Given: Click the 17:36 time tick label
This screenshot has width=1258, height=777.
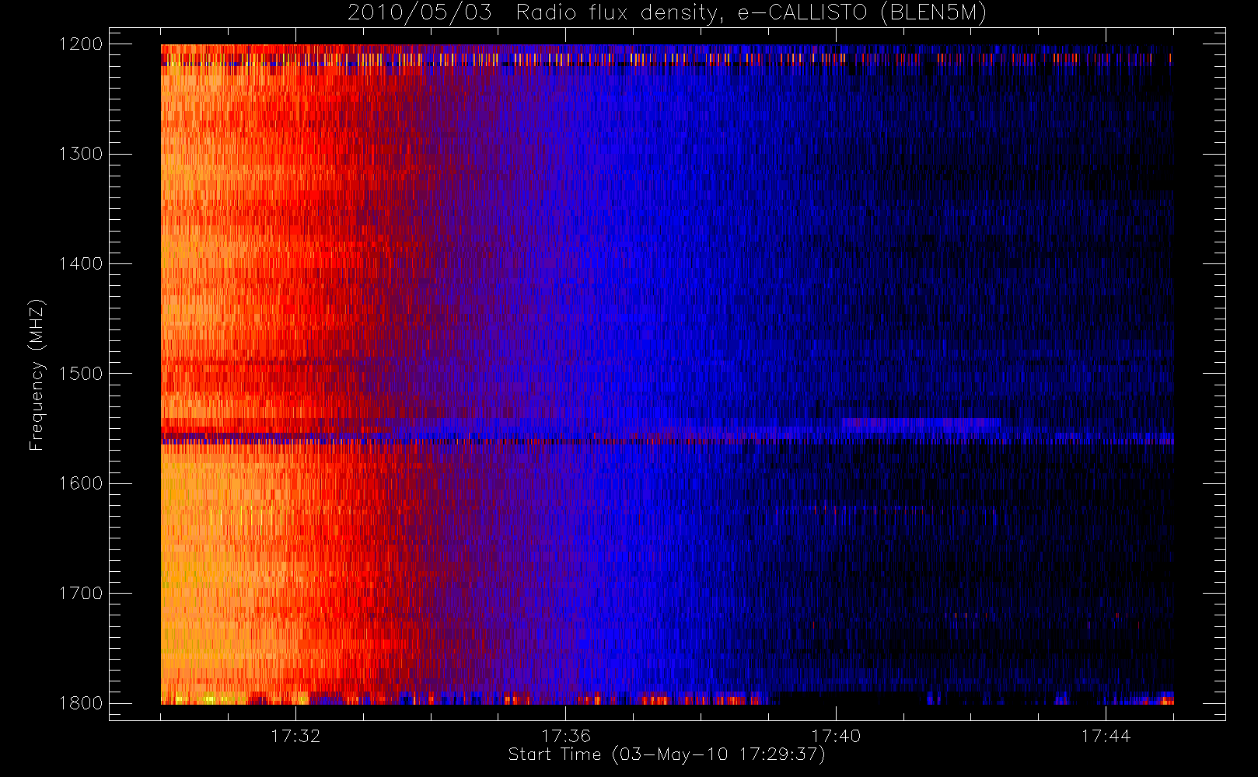Looking at the screenshot, I should click(566, 736).
